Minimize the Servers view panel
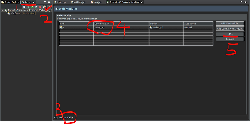This screenshot has width=250, height=124. point(45,2)
